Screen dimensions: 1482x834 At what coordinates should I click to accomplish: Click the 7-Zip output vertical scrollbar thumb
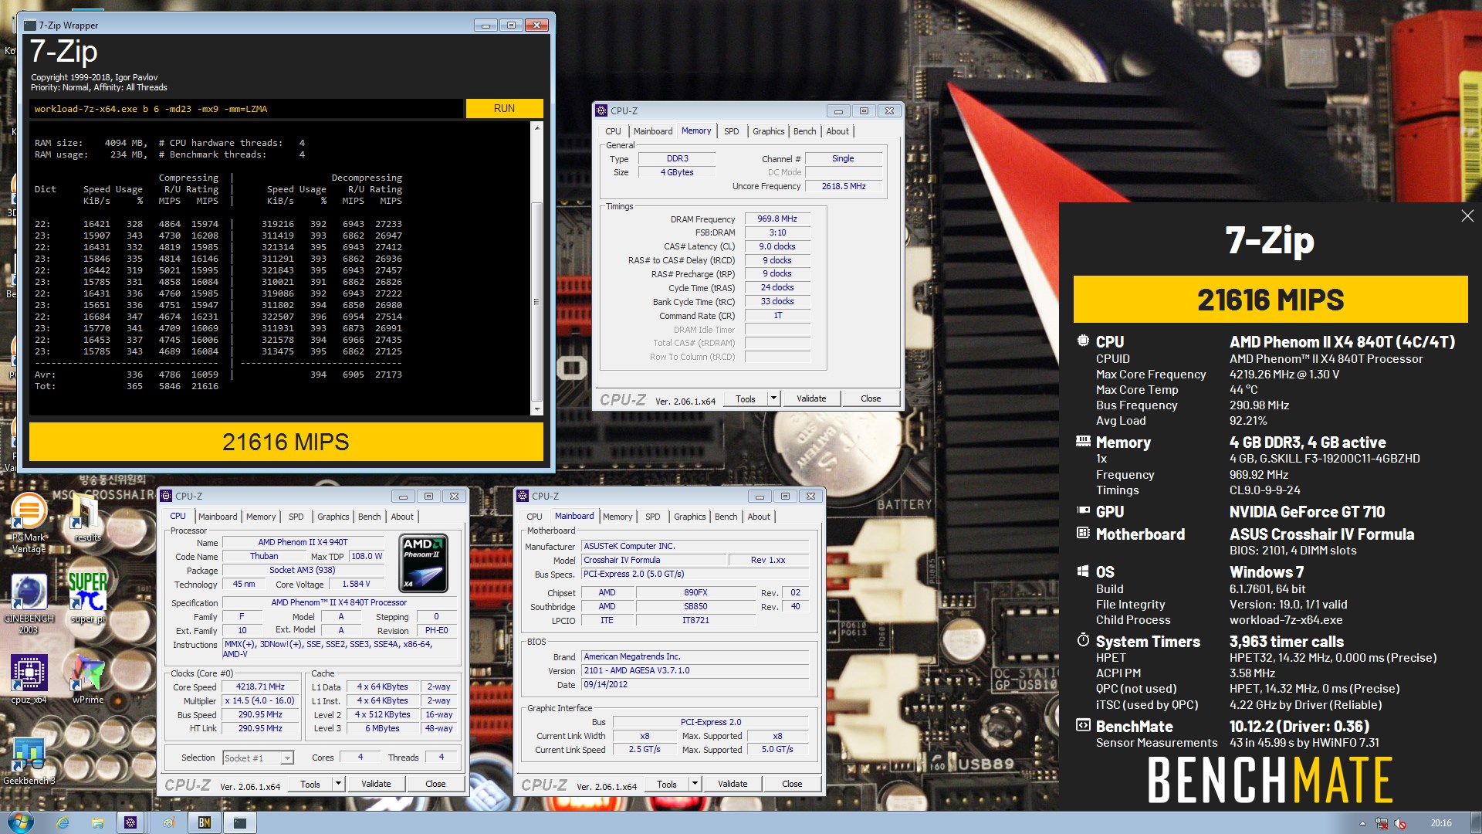click(x=537, y=301)
